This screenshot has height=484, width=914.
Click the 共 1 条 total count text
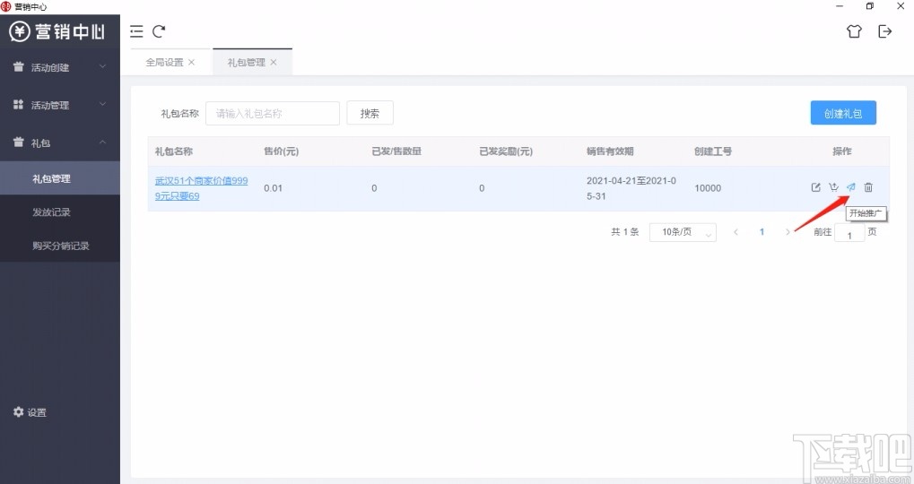625,232
